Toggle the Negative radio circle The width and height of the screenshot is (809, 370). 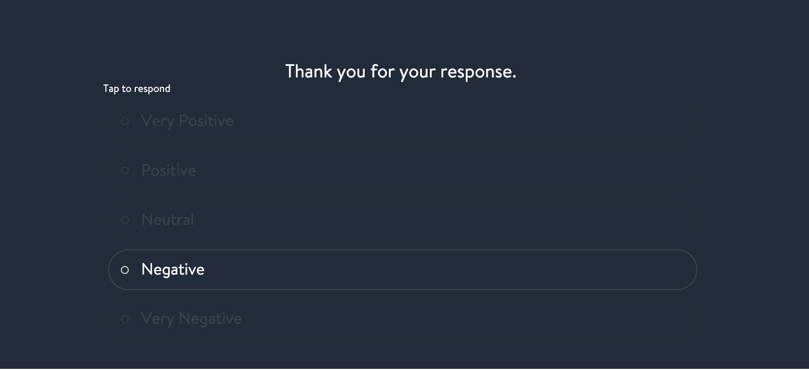(125, 270)
